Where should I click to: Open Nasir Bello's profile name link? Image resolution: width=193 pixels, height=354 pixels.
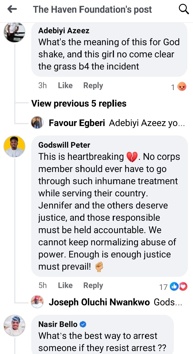pos(58,324)
